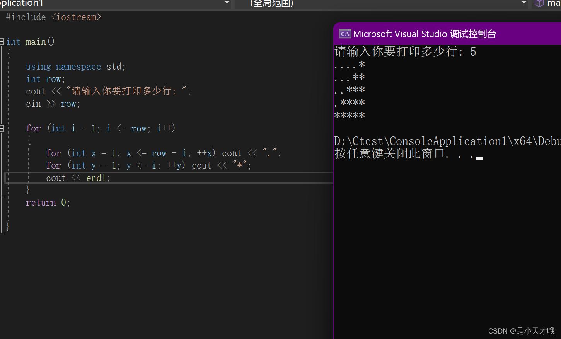
Task: Click the #include <iostream> directive
Action: [53, 17]
